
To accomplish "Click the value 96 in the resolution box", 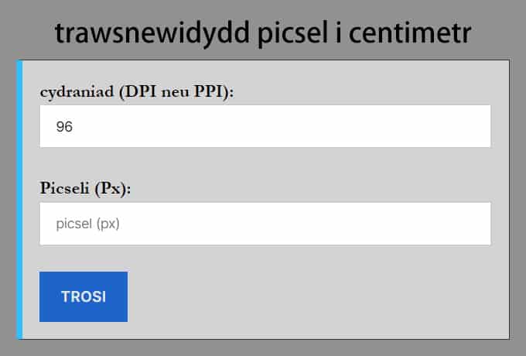I will [64, 126].
